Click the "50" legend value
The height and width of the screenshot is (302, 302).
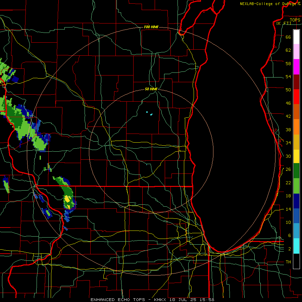[x=288, y=90]
